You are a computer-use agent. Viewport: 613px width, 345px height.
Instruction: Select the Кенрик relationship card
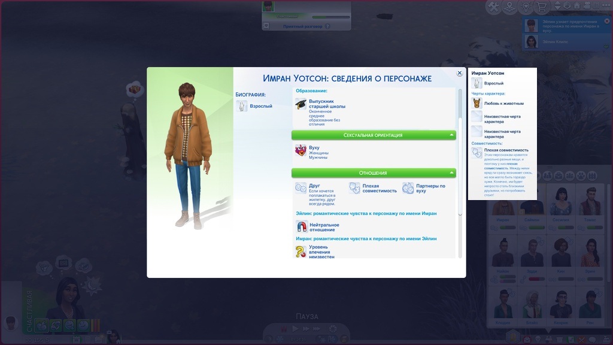561,307
